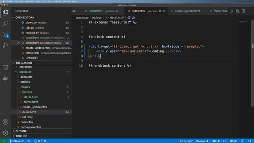Screen dimensions: 254x143
Task: Change end of line sequence LF
Action: point(225,141)
